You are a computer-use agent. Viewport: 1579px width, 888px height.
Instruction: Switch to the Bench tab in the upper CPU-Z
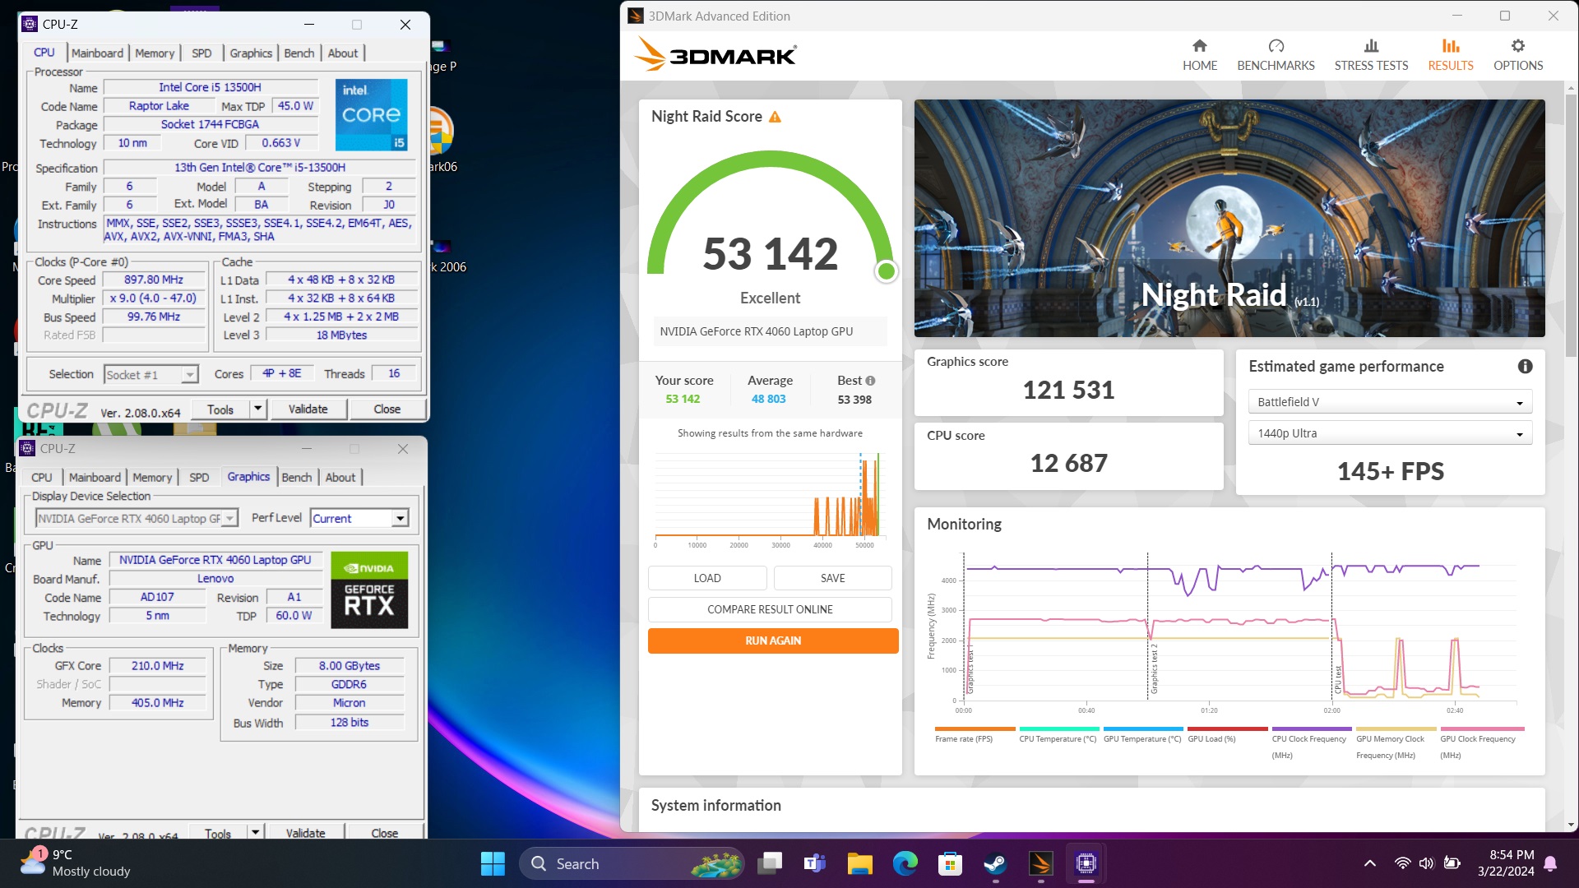299,53
